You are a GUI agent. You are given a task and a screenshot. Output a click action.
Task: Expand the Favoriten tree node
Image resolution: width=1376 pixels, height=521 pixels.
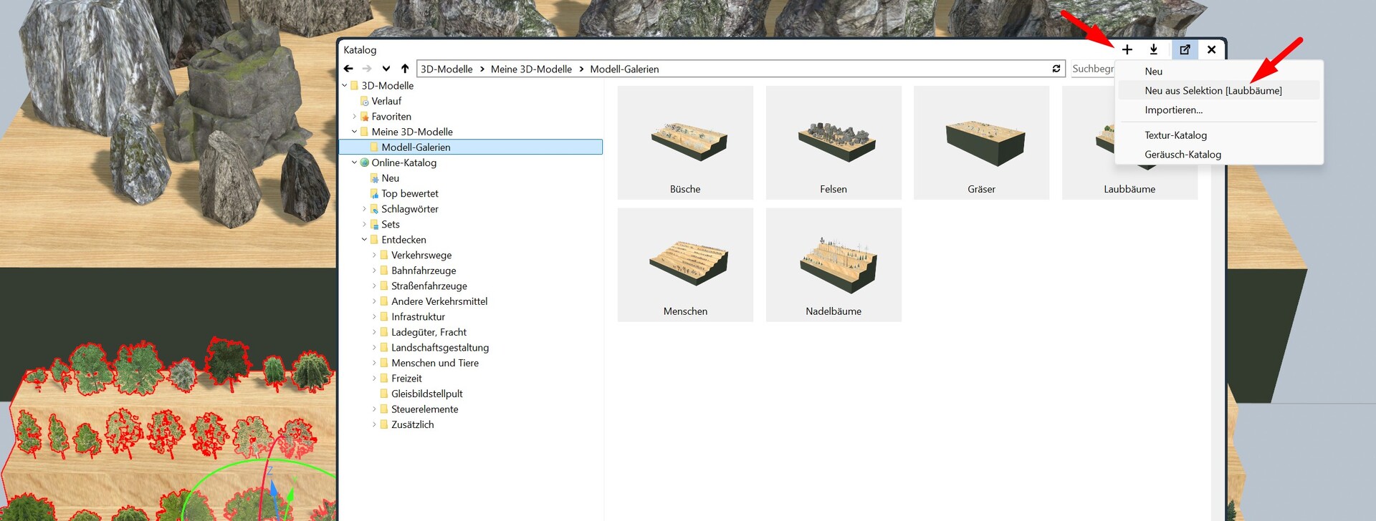point(354,117)
